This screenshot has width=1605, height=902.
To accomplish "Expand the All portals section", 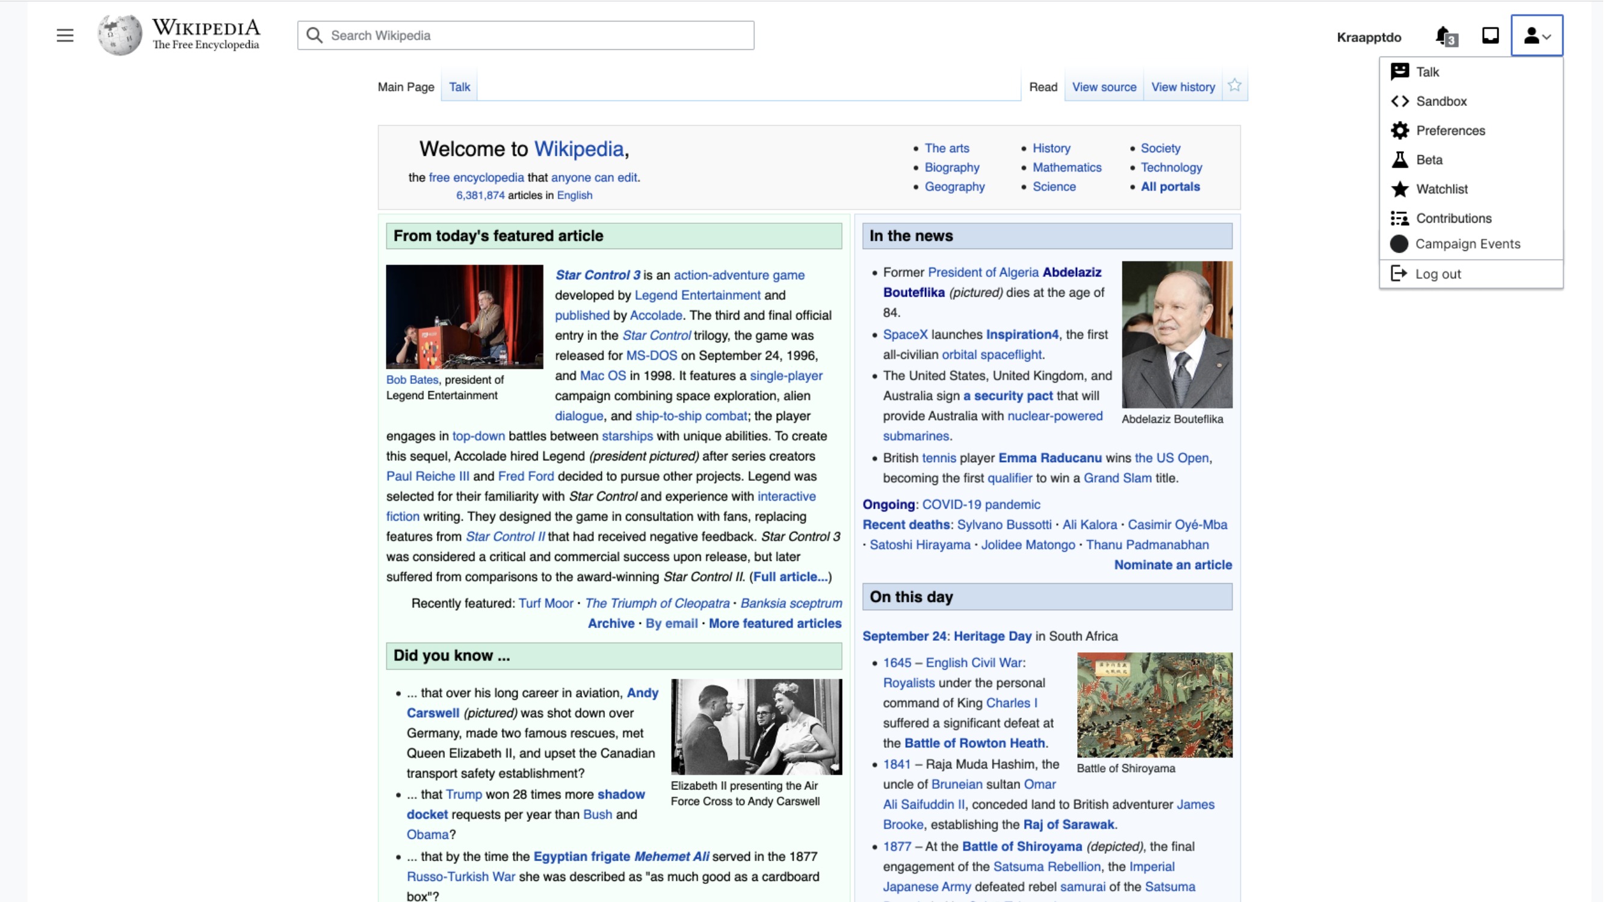I will [1171, 185].
